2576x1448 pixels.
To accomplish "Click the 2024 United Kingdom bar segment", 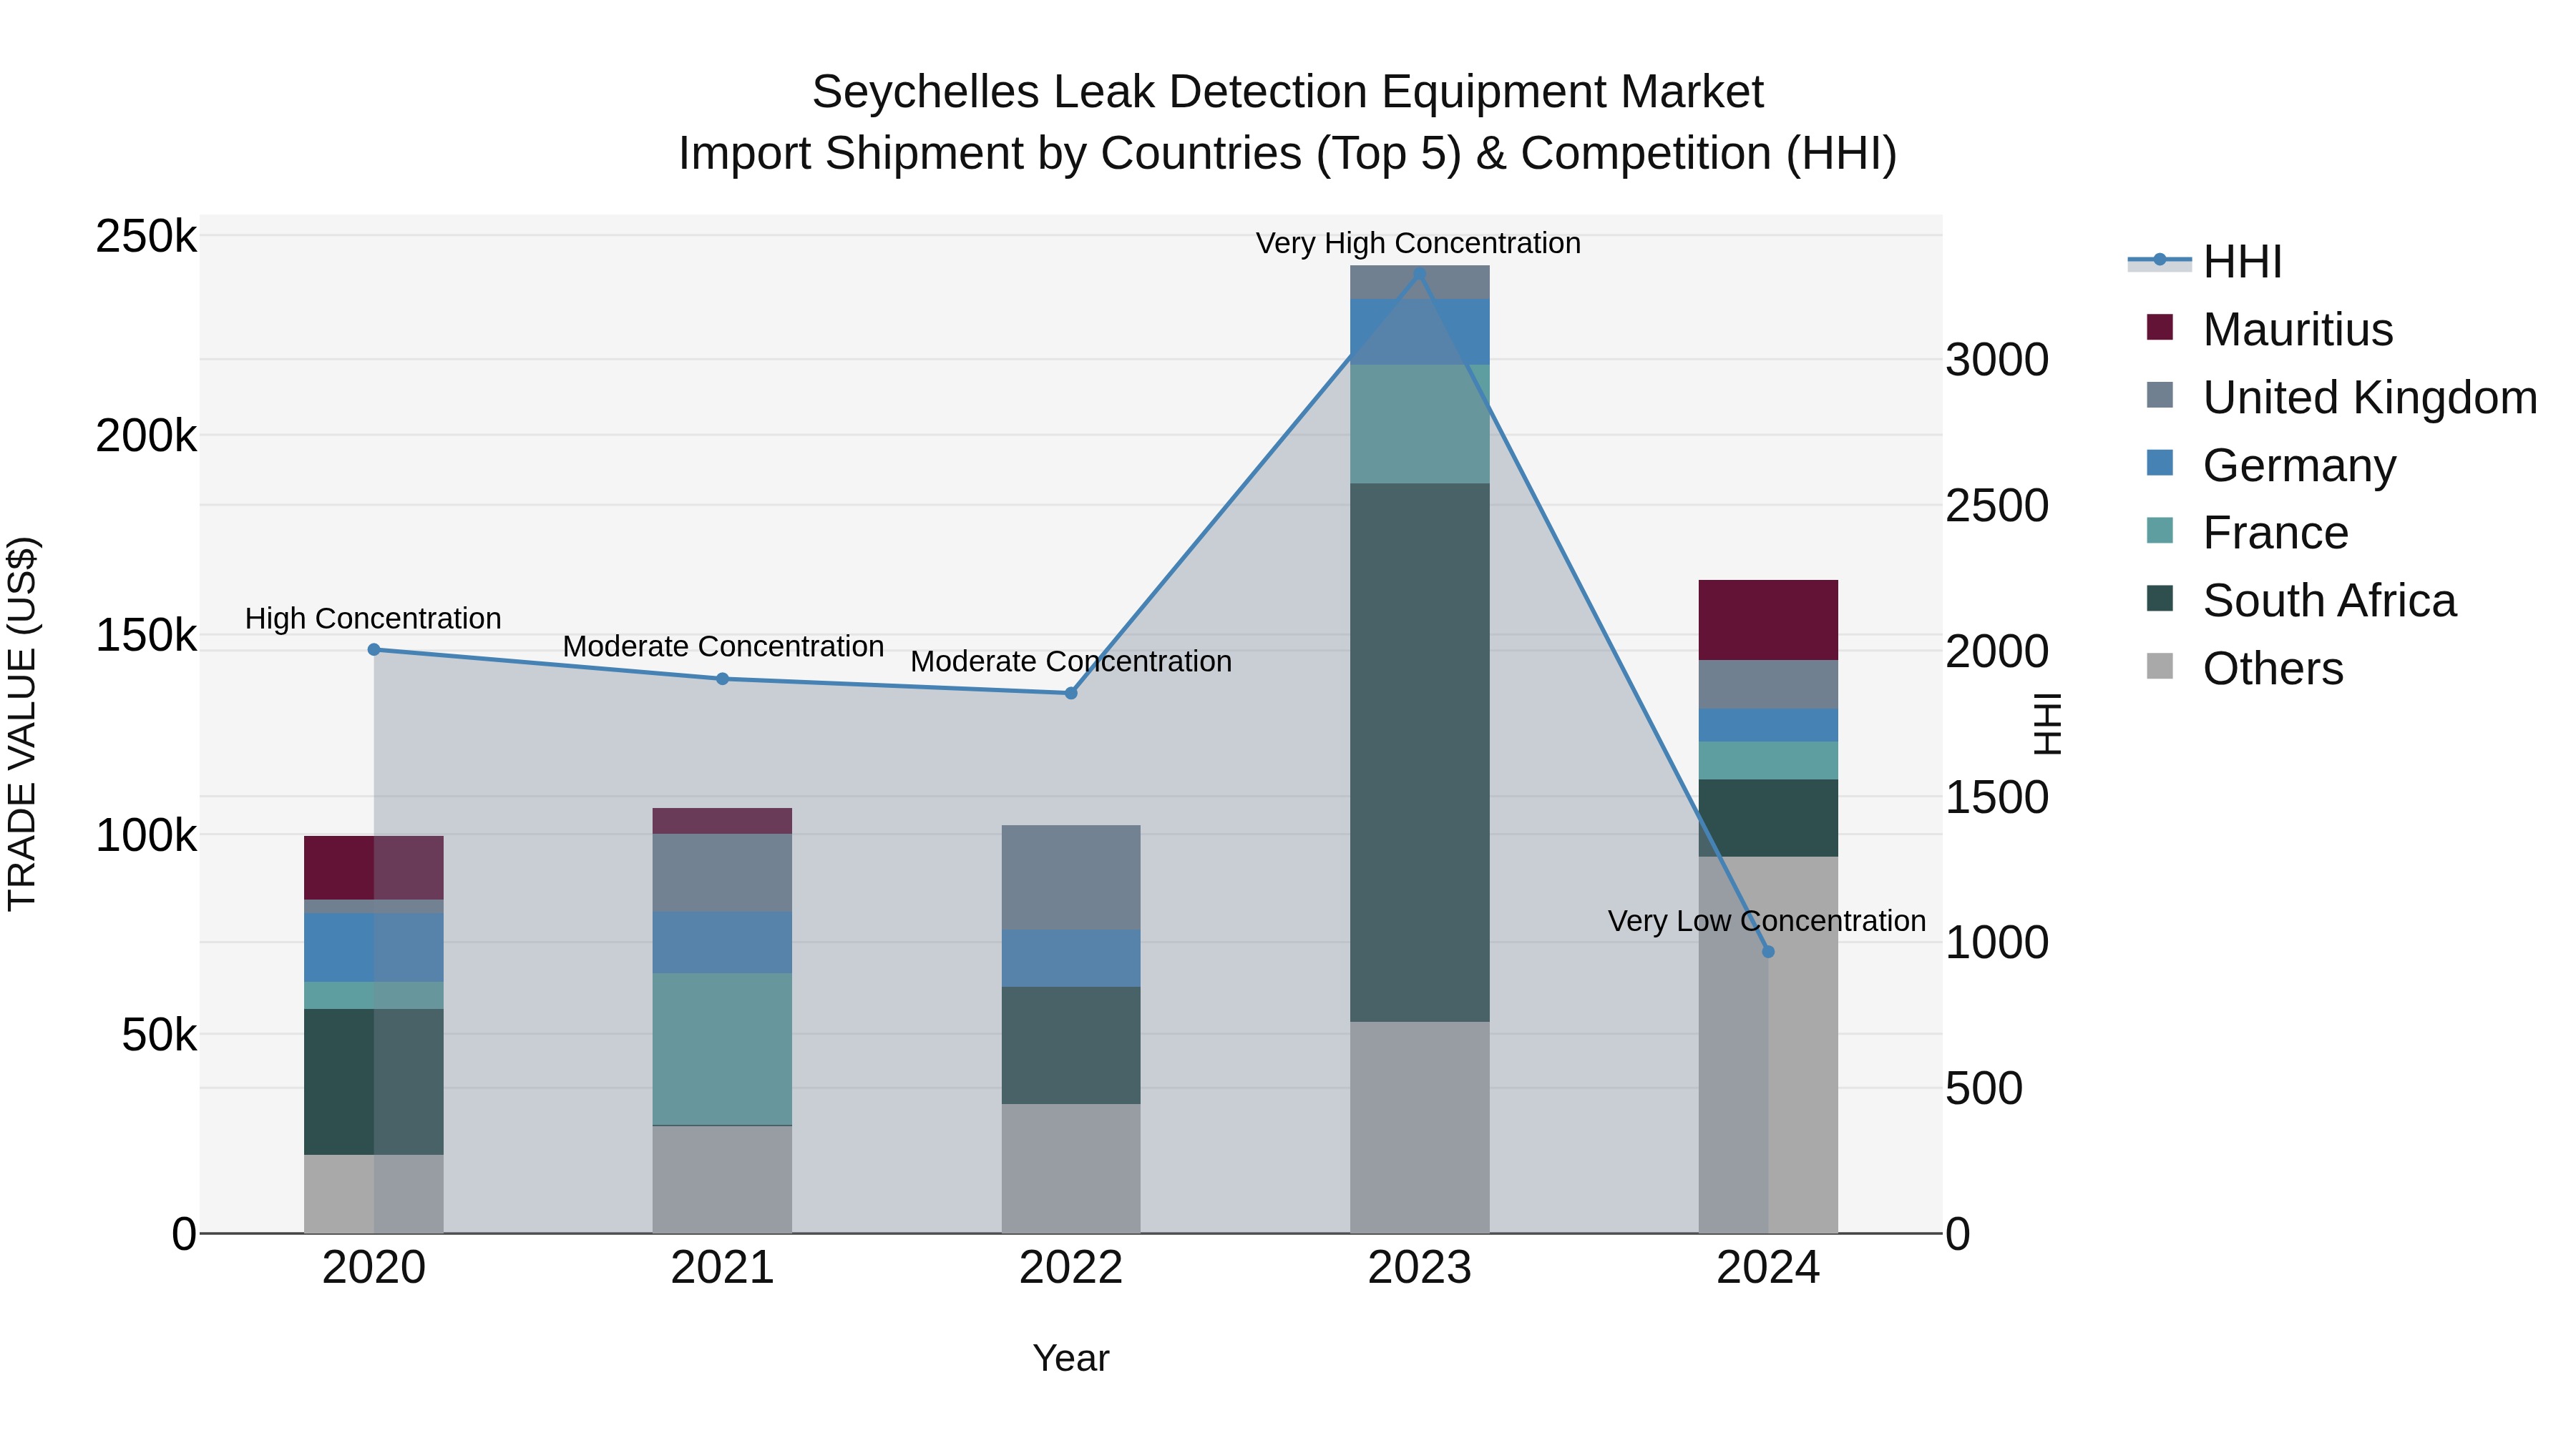I will coord(1768,684).
